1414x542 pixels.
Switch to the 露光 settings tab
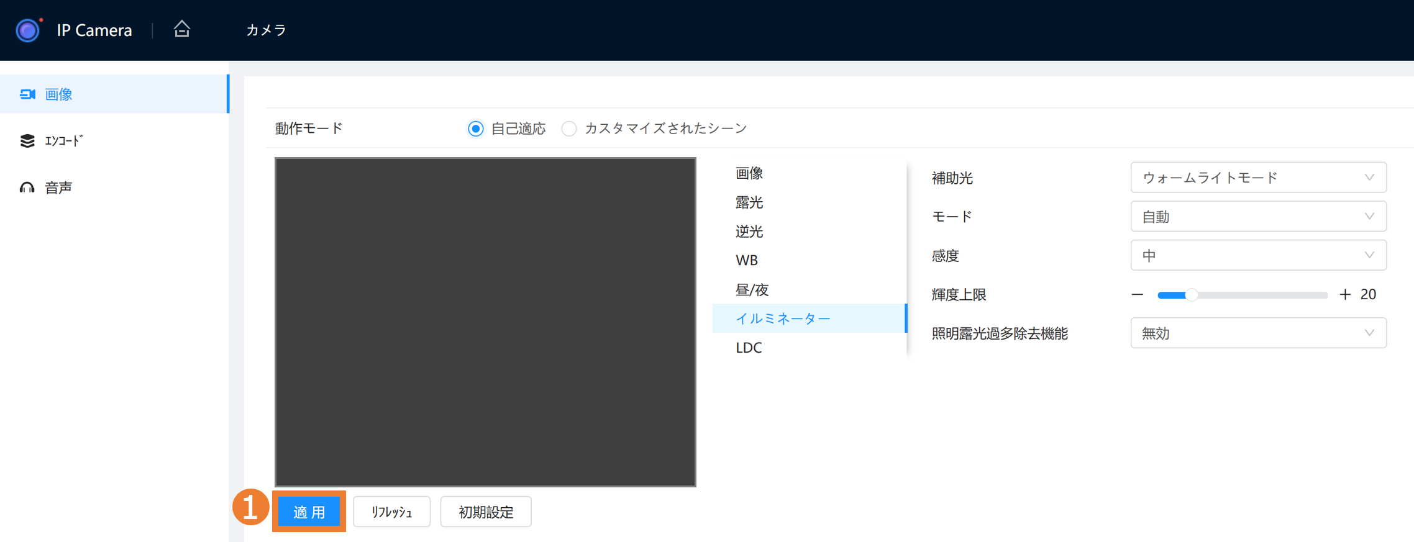(x=749, y=202)
